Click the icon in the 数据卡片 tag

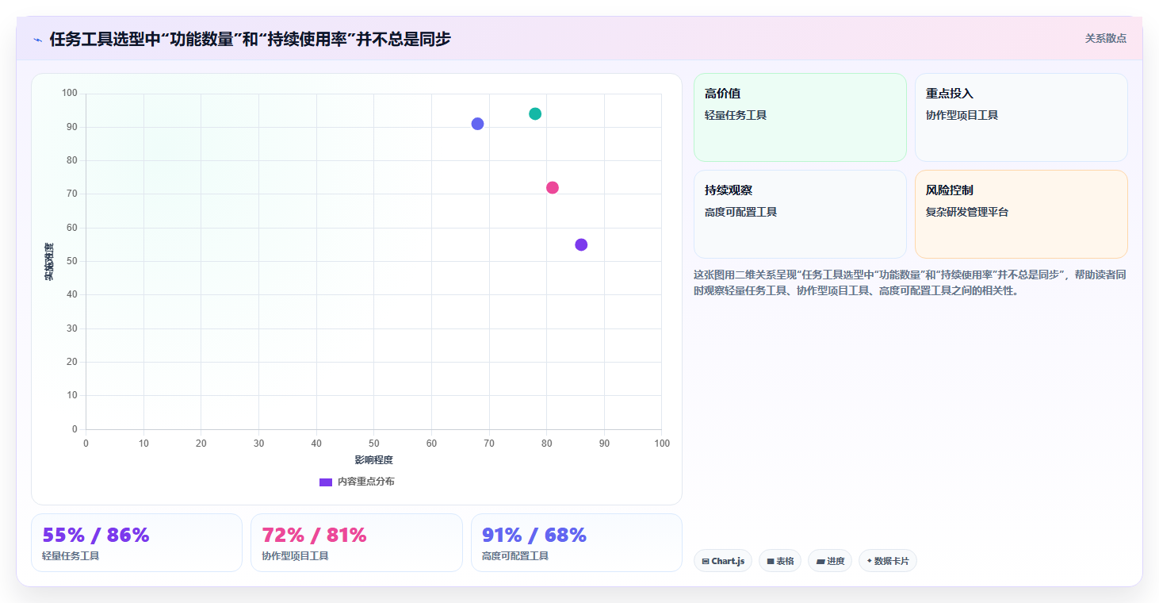click(x=869, y=561)
